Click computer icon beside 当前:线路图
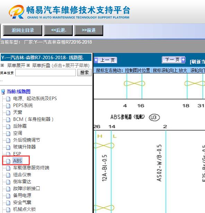This screenshot has height=213, width=205. pos(3,92)
